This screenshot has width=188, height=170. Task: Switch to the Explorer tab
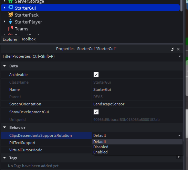click(10, 39)
